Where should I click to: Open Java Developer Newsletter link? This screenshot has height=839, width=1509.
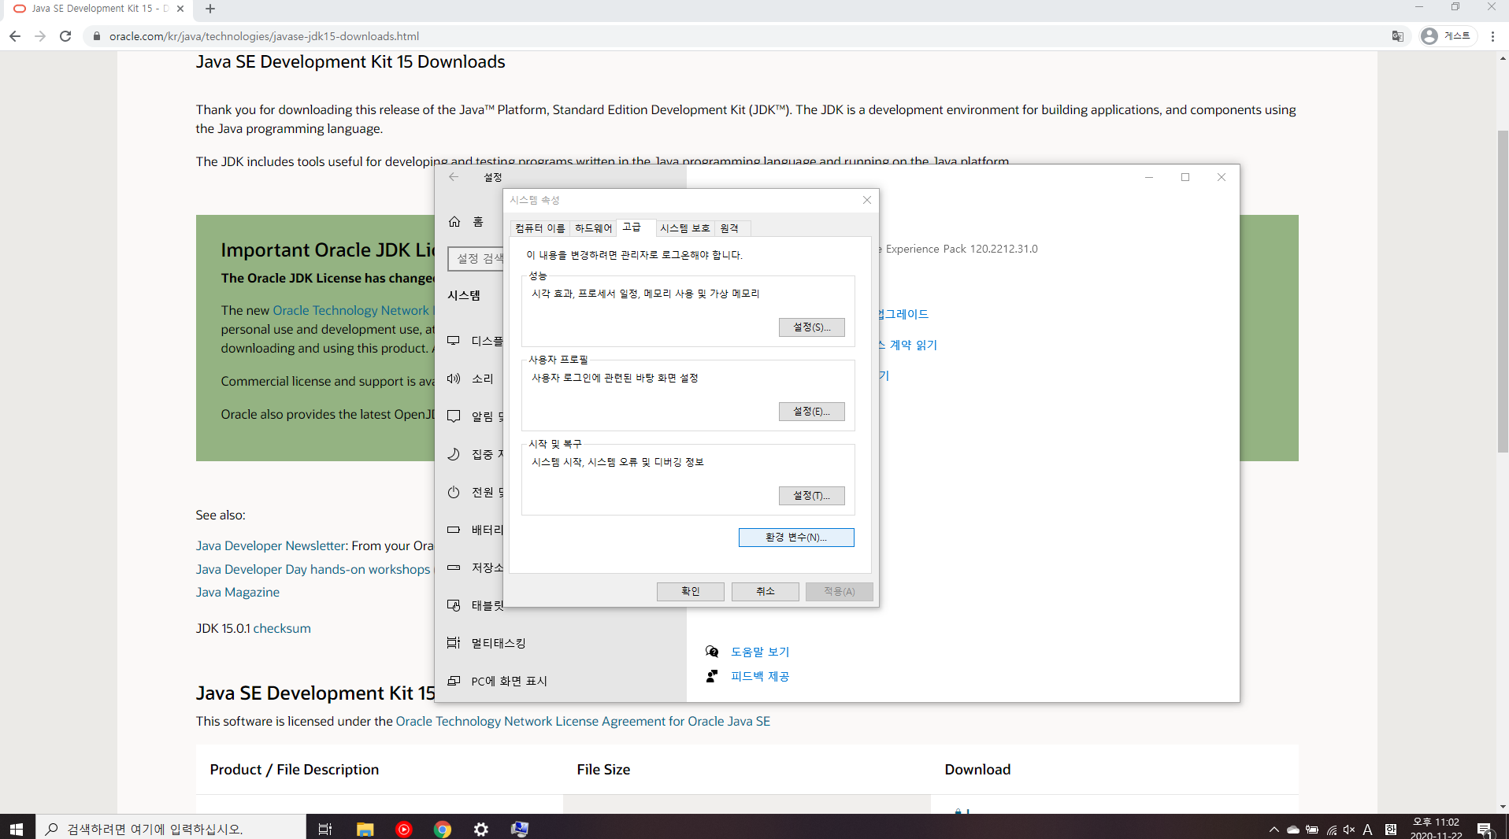tap(271, 545)
